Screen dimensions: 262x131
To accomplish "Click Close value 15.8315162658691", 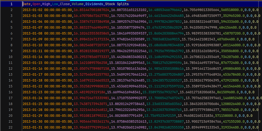I will point(202,51).
